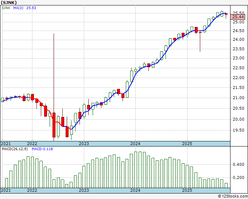Click 2025 on the MACD time axis
This screenshot has height=199, width=248.
click(x=187, y=190)
